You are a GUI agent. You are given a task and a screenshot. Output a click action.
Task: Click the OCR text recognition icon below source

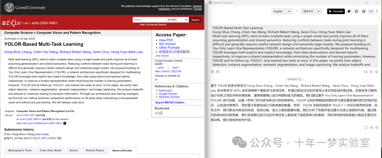click(x=212, y=72)
